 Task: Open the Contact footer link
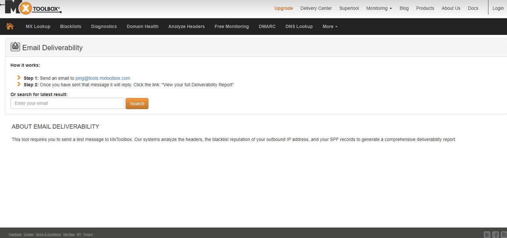point(29,234)
